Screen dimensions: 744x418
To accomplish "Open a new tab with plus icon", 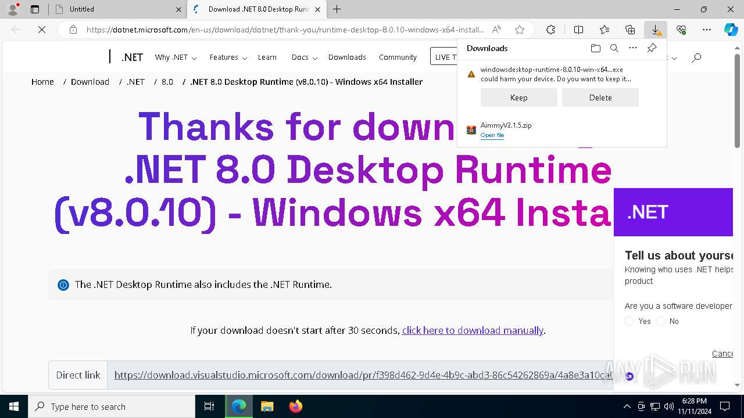I will click(337, 9).
